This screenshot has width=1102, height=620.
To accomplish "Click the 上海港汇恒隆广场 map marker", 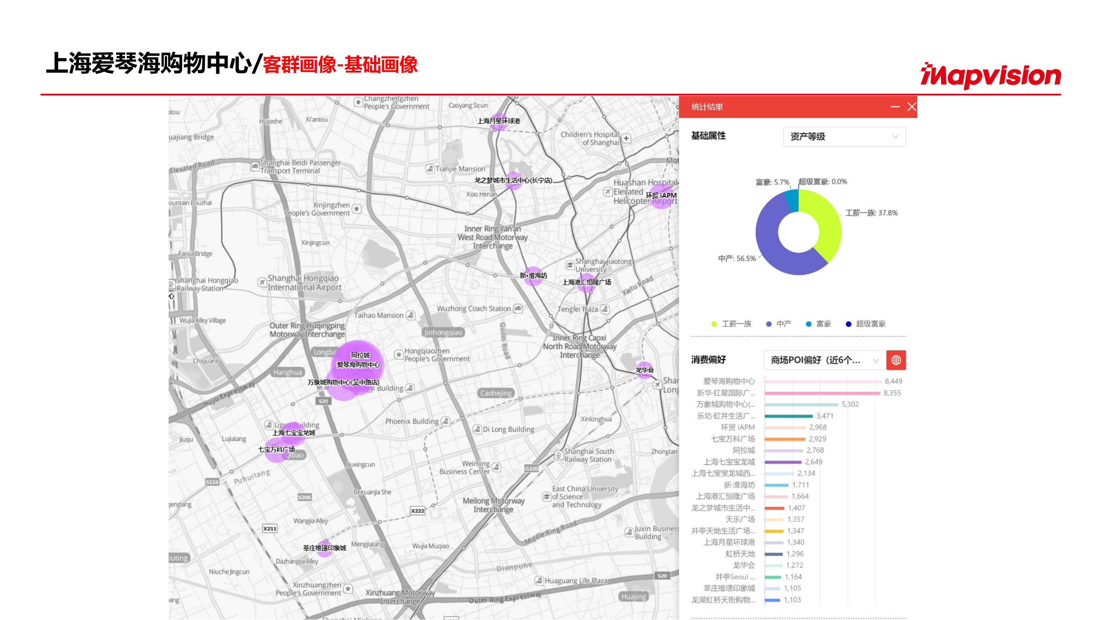I will point(586,282).
